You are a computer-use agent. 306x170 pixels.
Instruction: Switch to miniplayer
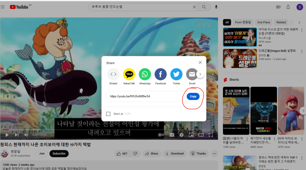click(x=191, y=135)
